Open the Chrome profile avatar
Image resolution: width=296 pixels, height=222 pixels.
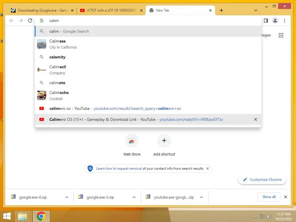coord(275,21)
